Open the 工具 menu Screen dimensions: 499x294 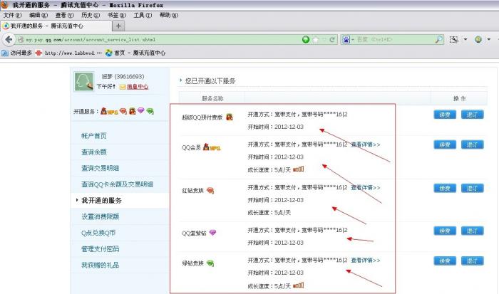click(143, 15)
